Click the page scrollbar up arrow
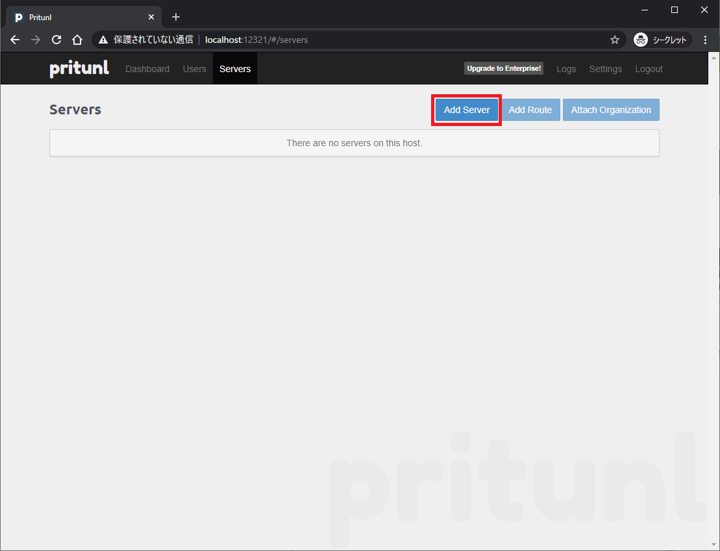Image resolution: width=720 pixels, height=551 pixels. click(714, 58)
